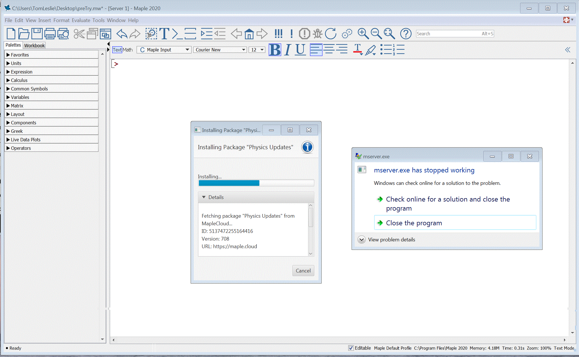579x357 pixels.
Task: Open the Maple Input style dropdown
Action: click(164, 50)
